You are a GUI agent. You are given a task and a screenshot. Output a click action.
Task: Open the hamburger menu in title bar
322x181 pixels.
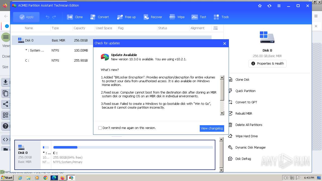279,6
